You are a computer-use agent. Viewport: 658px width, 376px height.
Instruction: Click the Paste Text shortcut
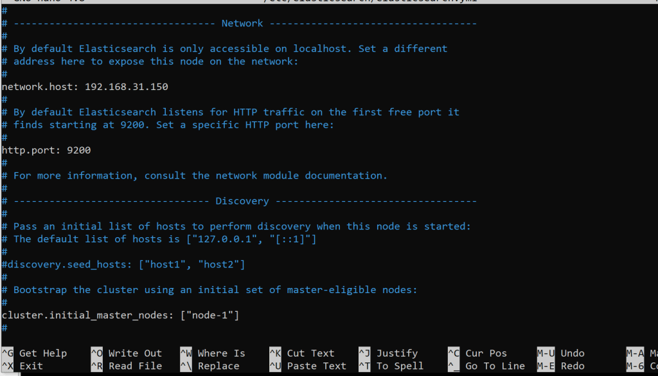pos(316,366)
